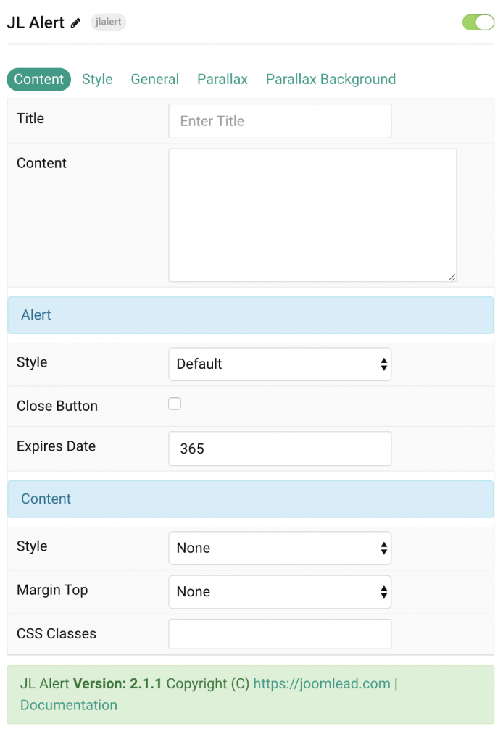Open the Alert Style dropdown
This screenshot has height=742, width=503.
[x=280, y=364]
